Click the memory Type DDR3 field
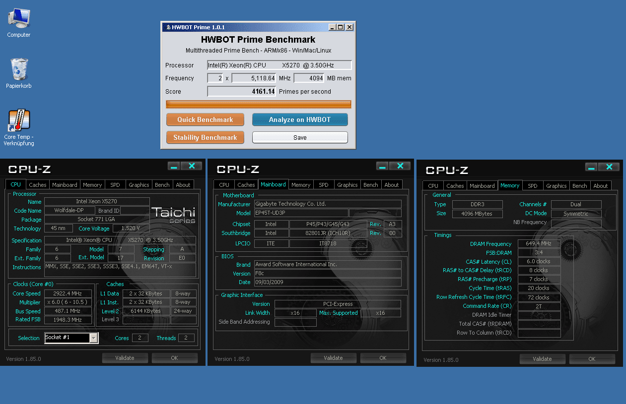Screen dimensions: 626x404 478,204
